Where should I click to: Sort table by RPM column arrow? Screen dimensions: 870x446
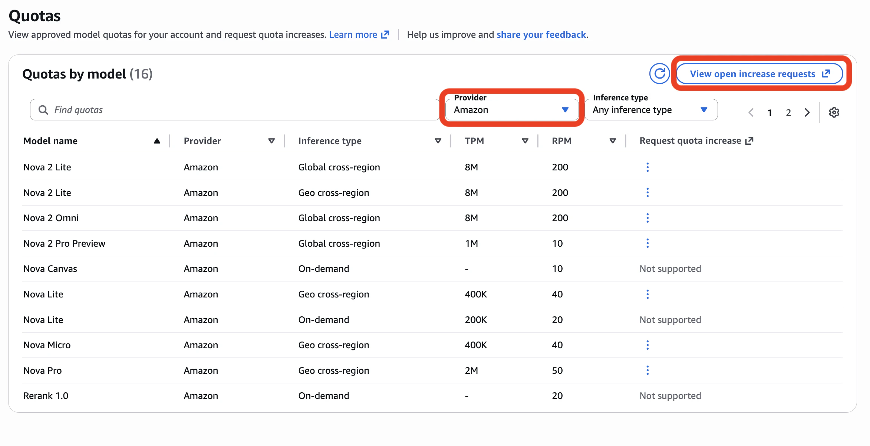click(613, 141)
